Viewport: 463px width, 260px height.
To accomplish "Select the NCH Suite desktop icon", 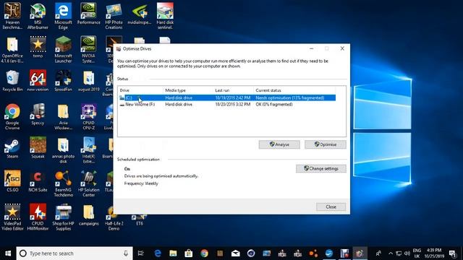I will pyautogui.click(x=38, y=181).
